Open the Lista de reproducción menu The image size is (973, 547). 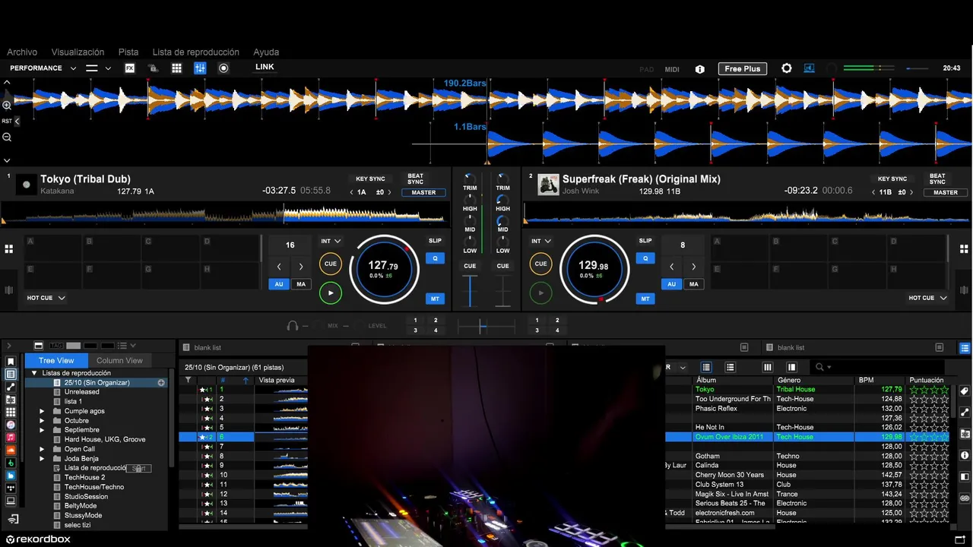coord(195,52)
